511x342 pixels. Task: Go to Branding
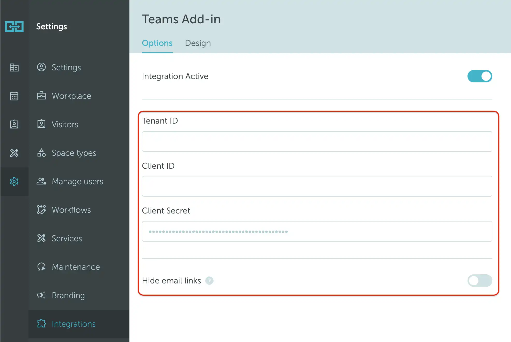(79, 295)
